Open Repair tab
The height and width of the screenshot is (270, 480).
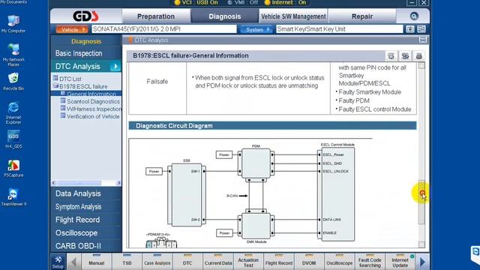tap(361, 16)
